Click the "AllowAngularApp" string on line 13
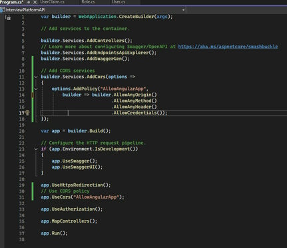 pyautogui.click(x=123, y=89)
